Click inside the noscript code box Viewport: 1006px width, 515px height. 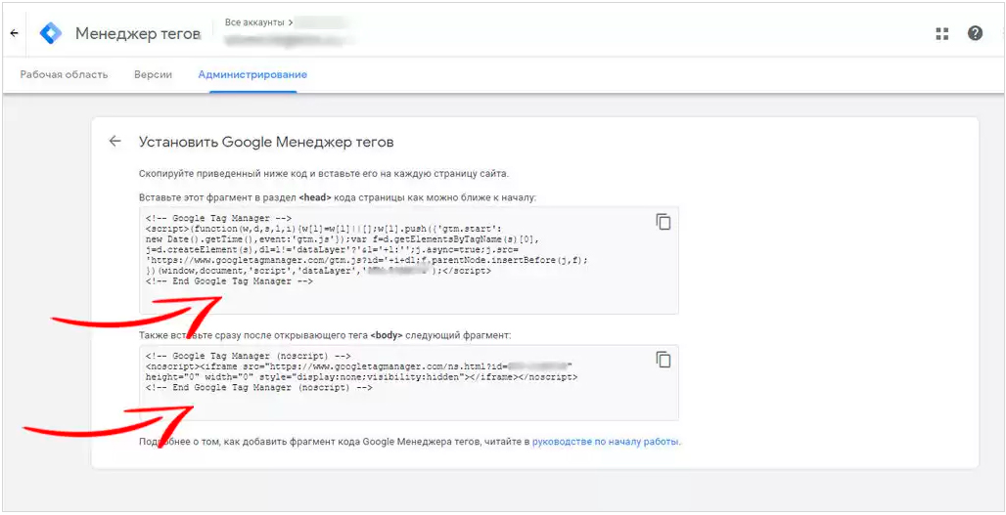click(409, 382)
